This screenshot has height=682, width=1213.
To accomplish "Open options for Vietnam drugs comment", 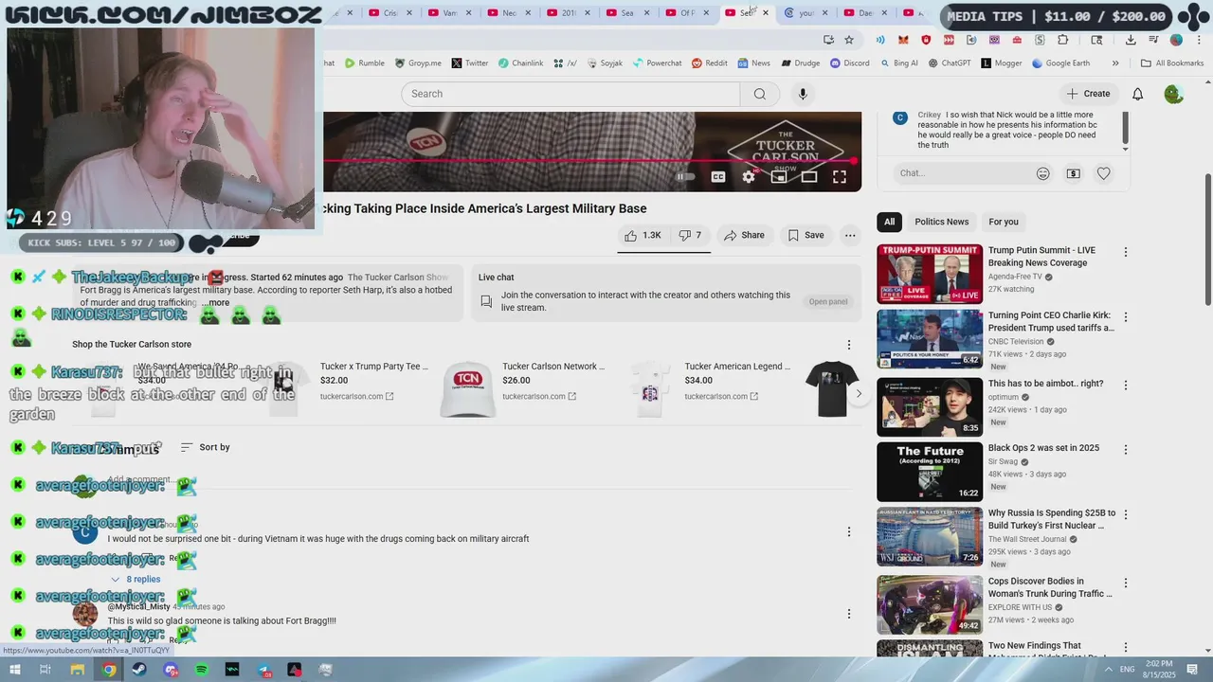I will (x=849, y=532).
